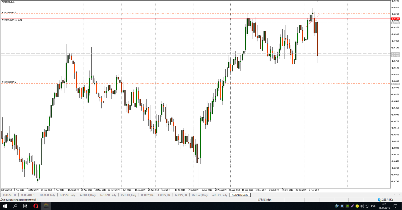Screen dimensions: 402x210
Task: Open Windows search from the taskbar
Action: 15,206
